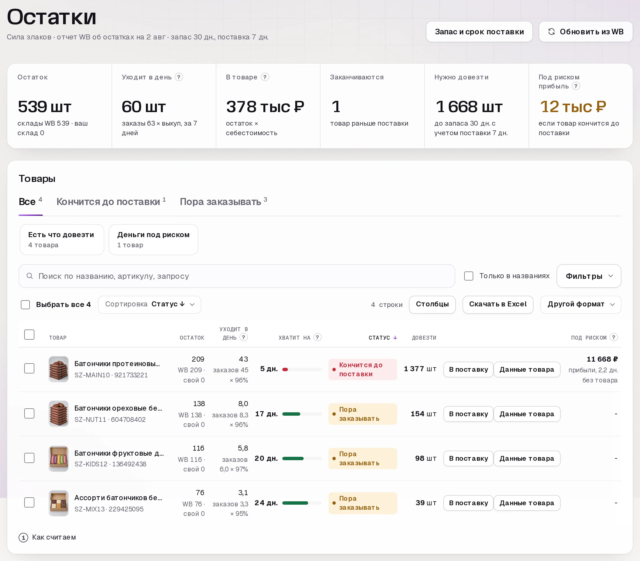Click Данные товара for SZ-NUT11 row

(527, 414)
